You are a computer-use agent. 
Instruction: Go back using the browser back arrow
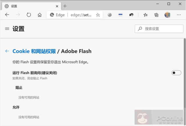(x=7, y=15)
